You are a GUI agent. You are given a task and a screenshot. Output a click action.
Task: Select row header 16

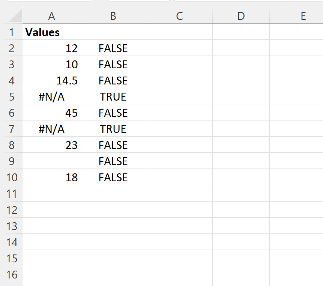(x=12, y=274)
